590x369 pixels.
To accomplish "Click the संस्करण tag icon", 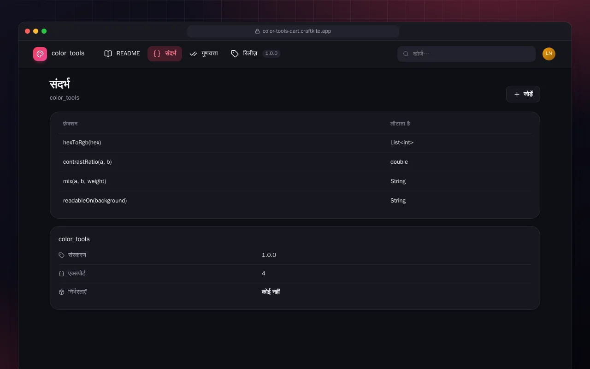I will [62, 255].
